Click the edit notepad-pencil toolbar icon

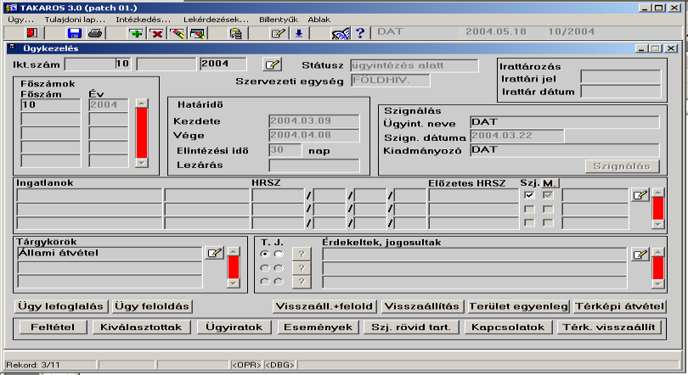pos(279,33)
